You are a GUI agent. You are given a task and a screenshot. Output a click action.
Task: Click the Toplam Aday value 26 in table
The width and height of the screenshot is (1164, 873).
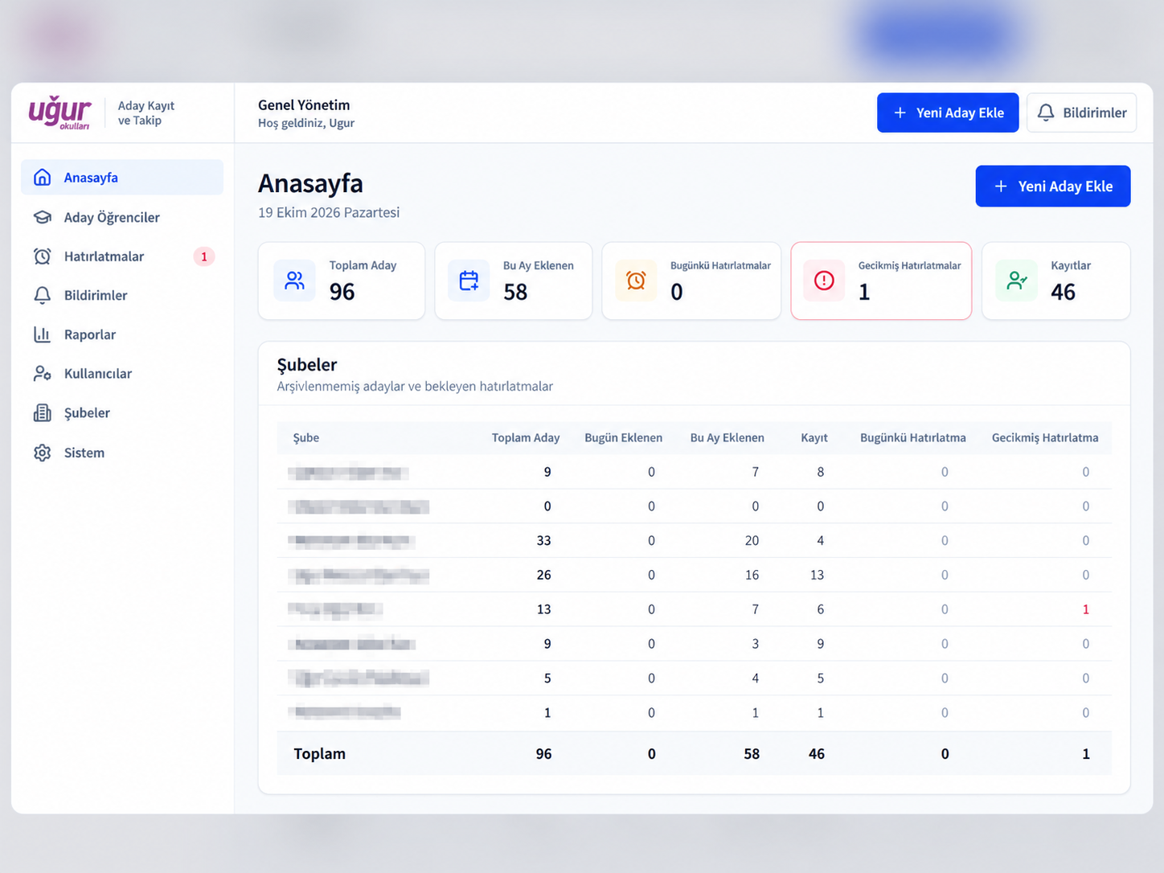click(544, 576)
